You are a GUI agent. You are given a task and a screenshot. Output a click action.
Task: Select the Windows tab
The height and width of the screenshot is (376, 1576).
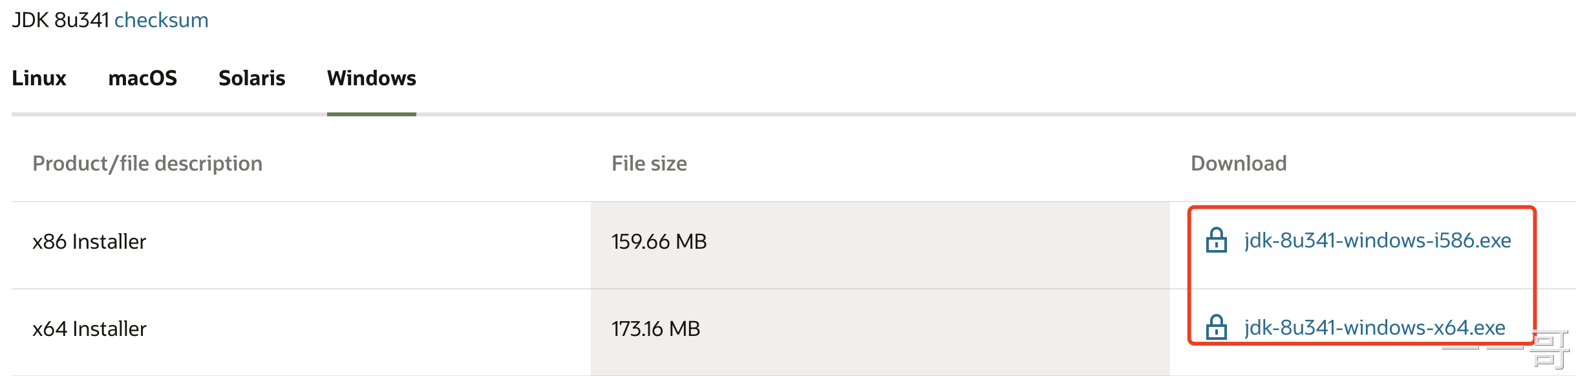point(372,78)
